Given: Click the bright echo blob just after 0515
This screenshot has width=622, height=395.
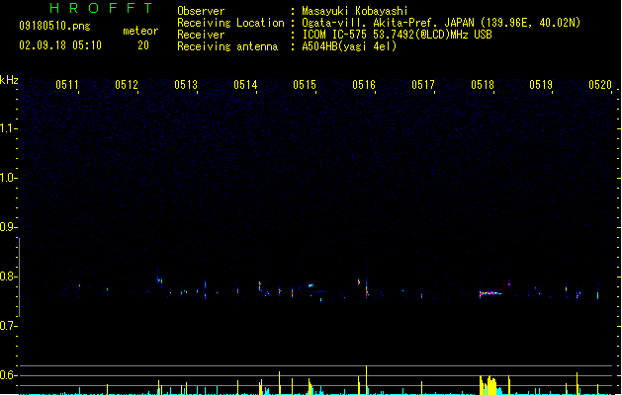Looking at the screenshot, I should pos(311,285).
